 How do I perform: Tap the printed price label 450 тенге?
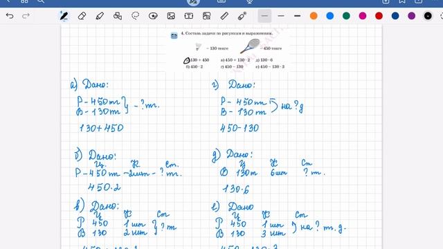[x=271, y=48]
